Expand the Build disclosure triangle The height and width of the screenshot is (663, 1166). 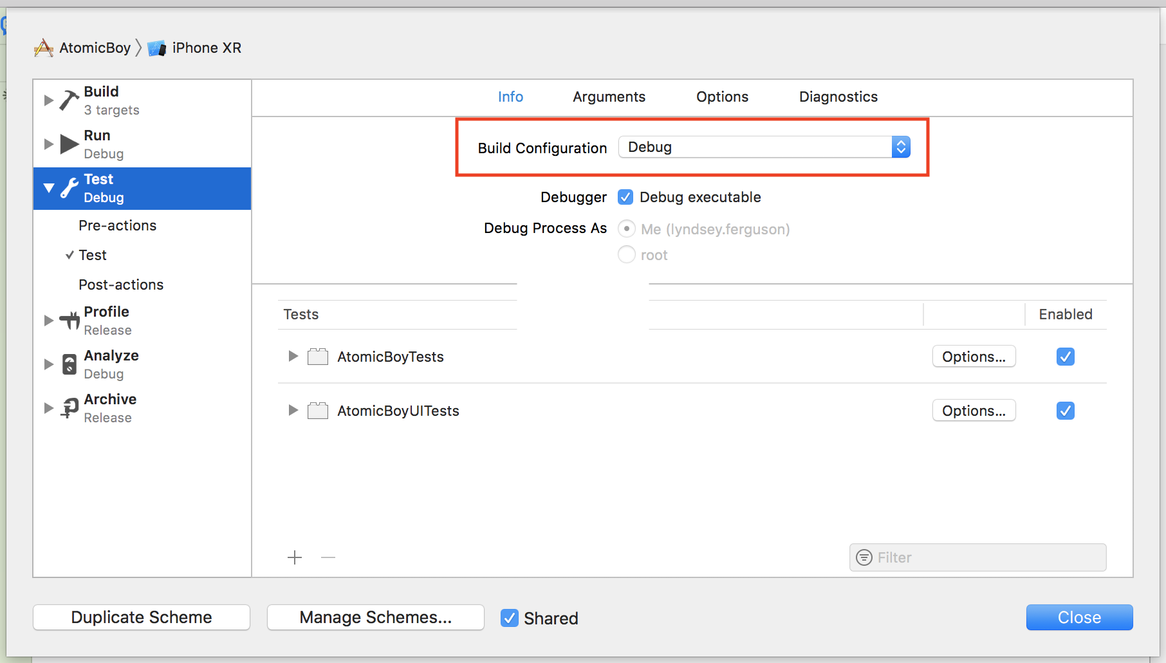(x=48, y=100)
